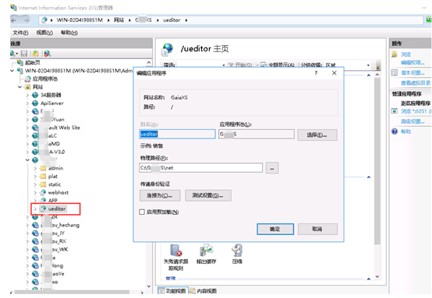Click the browse *:8051 icon in Actions pane
432x298 pixels.
[x=395, y=111]
